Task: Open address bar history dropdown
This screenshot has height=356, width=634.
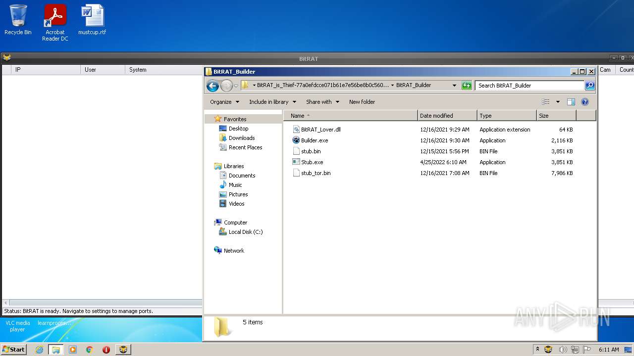Action: tap(454, 86)
